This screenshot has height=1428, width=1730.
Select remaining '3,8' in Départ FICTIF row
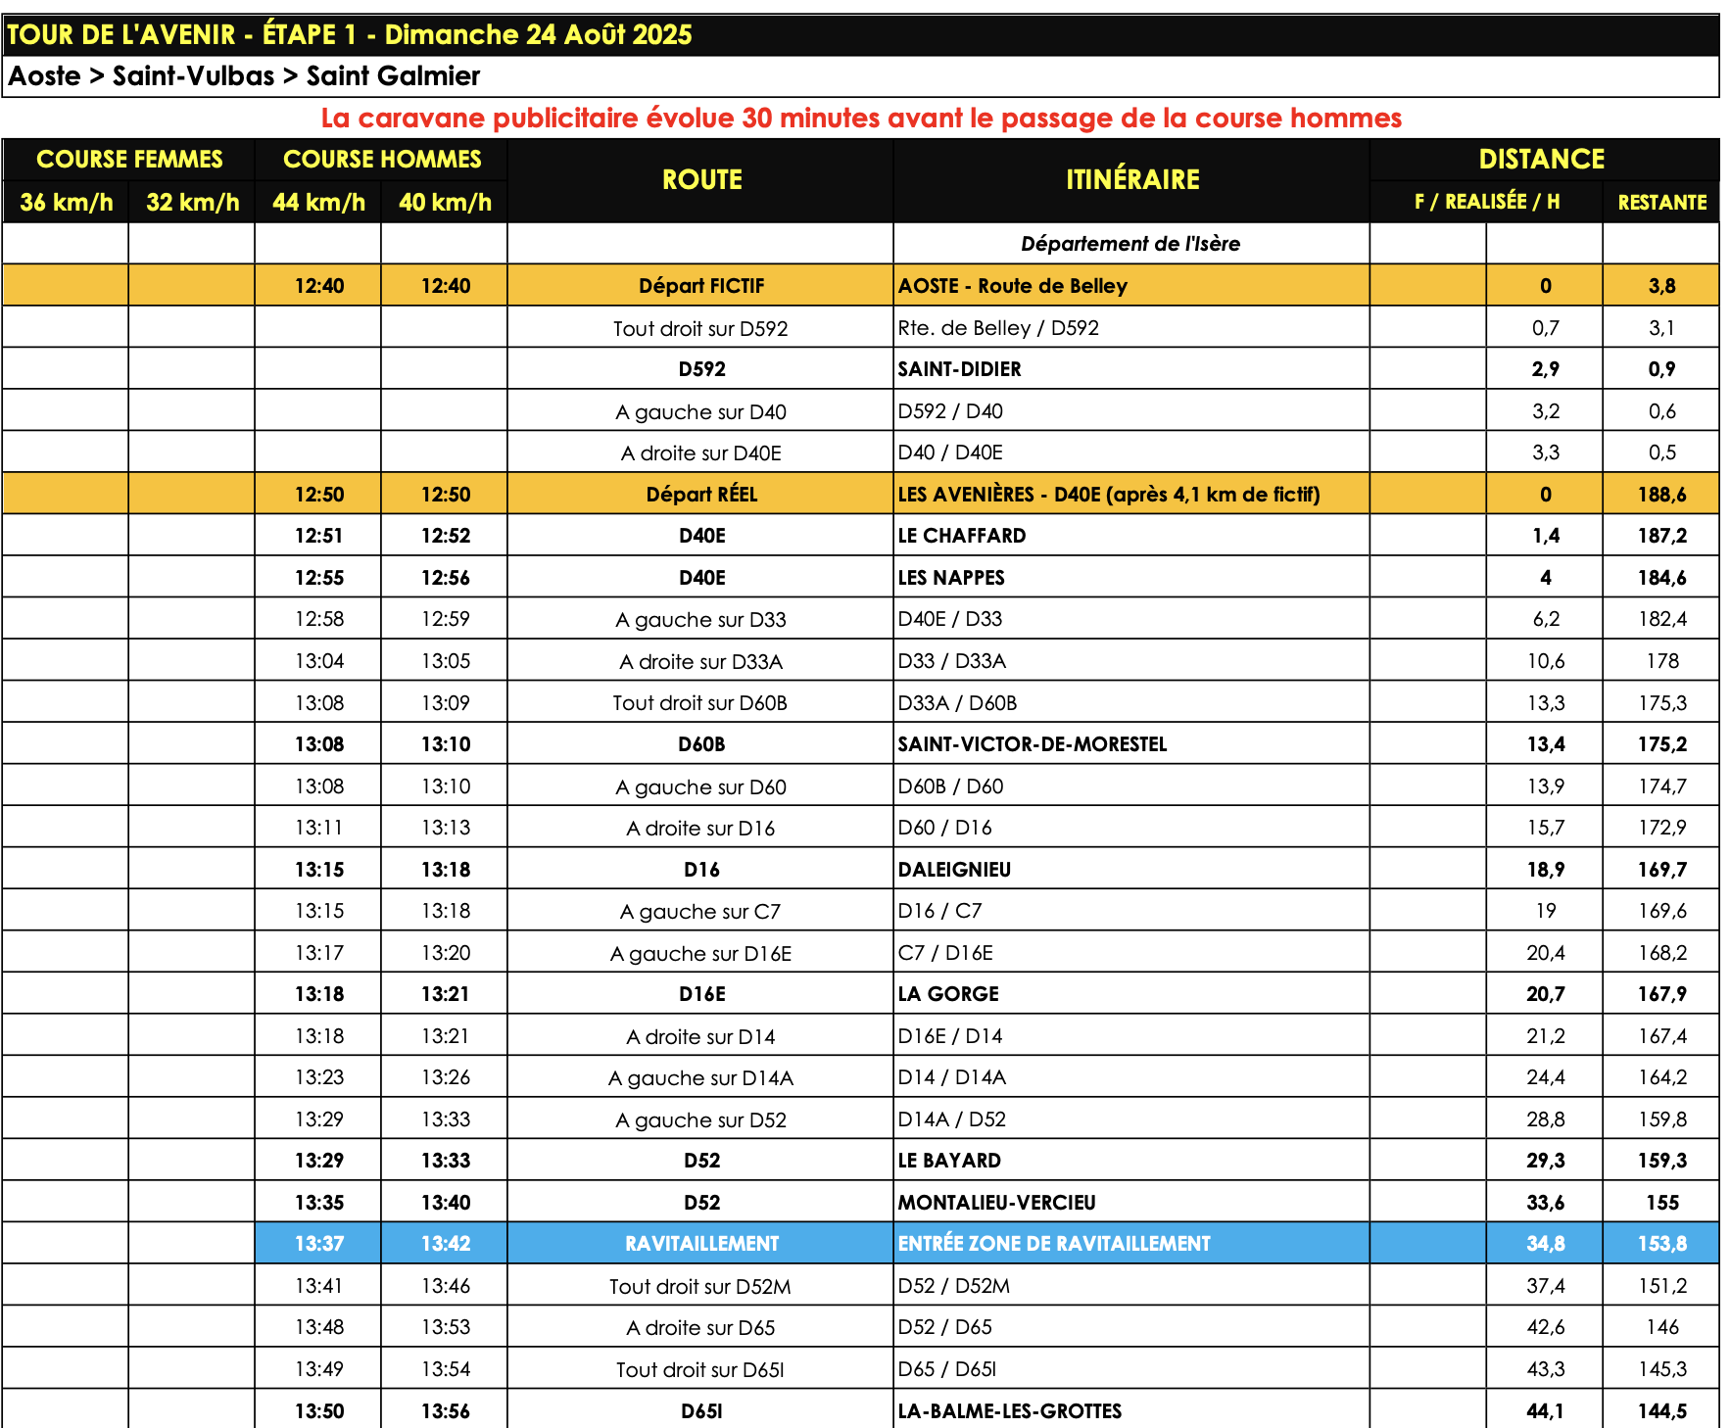(x=1661, y=286)
